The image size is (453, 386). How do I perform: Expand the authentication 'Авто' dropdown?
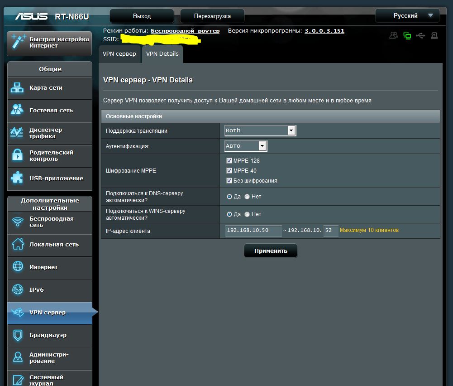(x=246, y=146)
